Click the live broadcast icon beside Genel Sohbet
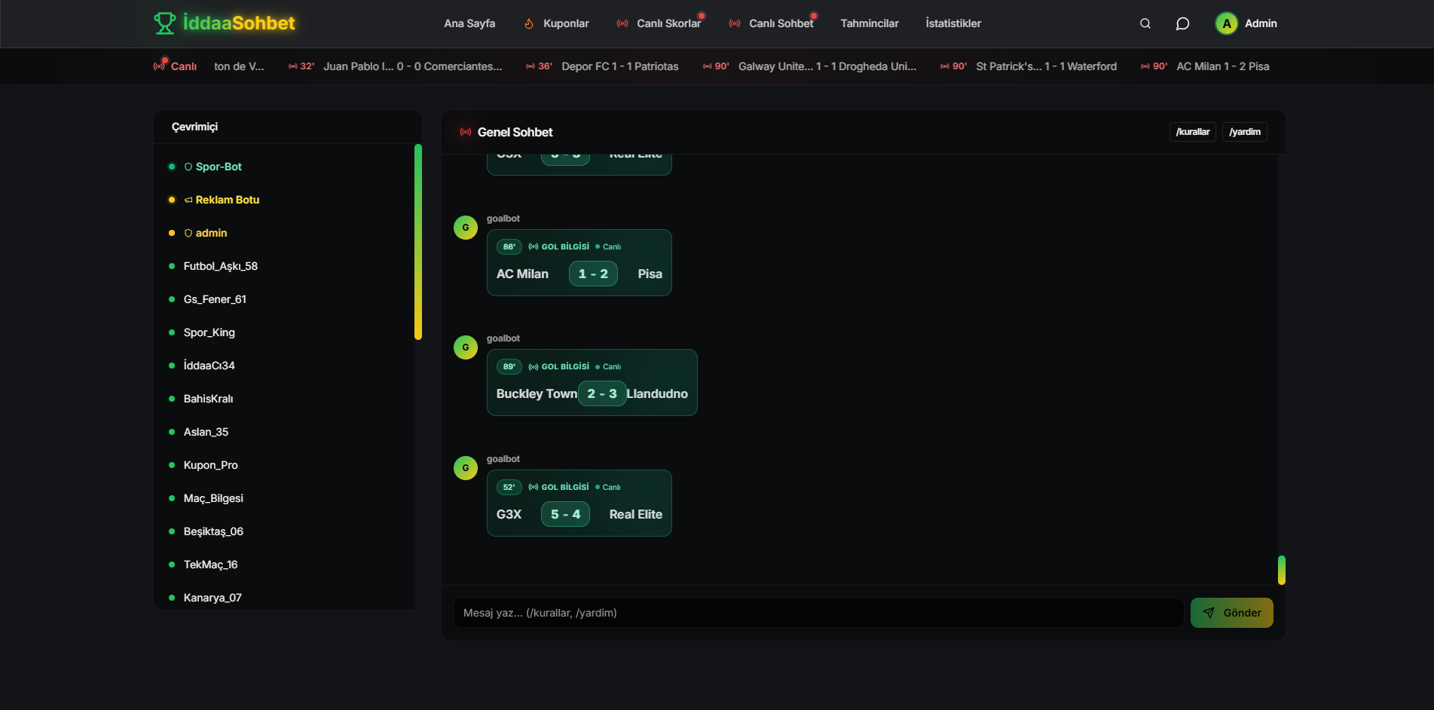Image resolution: width=1434 pixels, height=710 pixels. 466,132
